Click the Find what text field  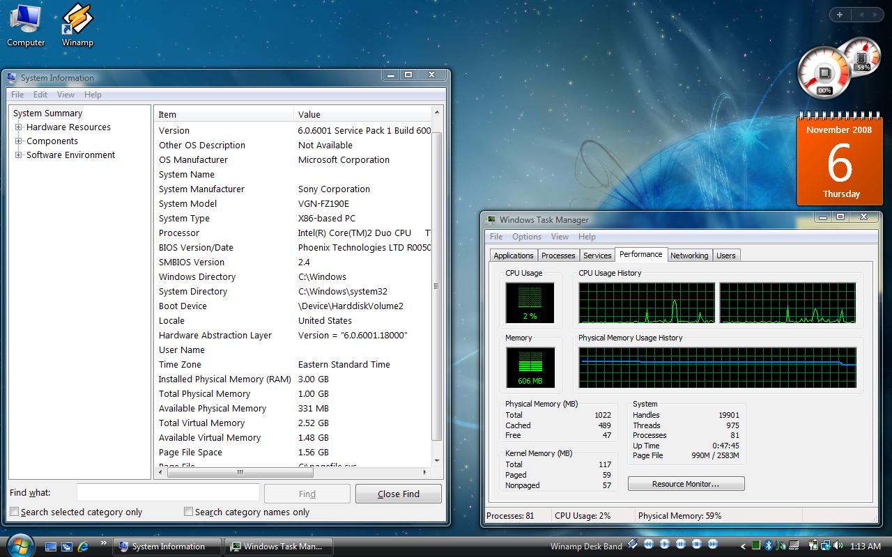tap(168, 493)
